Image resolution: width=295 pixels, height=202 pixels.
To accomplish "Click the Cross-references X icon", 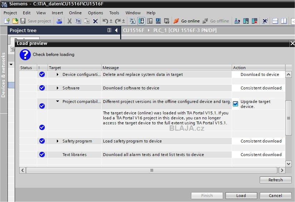I will [265, 21].
